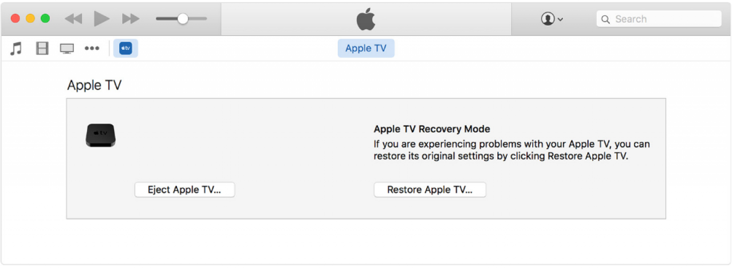Click the Apple logo in status display

click(x=366, y=19)
